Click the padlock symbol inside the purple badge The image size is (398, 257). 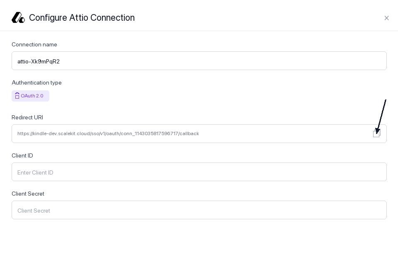coord(17,96)
